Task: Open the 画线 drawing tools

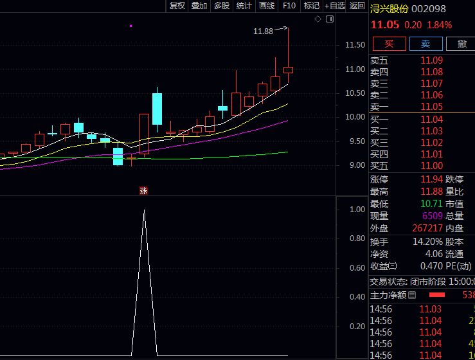Action: [x=267, y=6]
